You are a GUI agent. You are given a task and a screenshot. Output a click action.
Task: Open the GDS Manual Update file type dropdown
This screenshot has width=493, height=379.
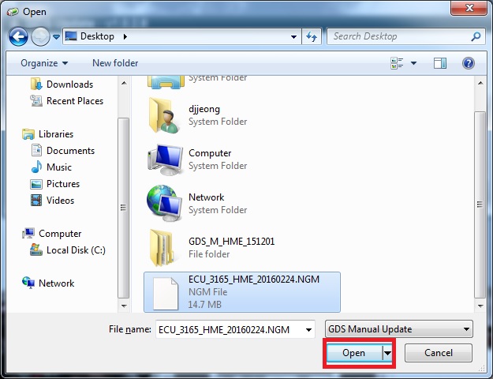pos(398,329)
